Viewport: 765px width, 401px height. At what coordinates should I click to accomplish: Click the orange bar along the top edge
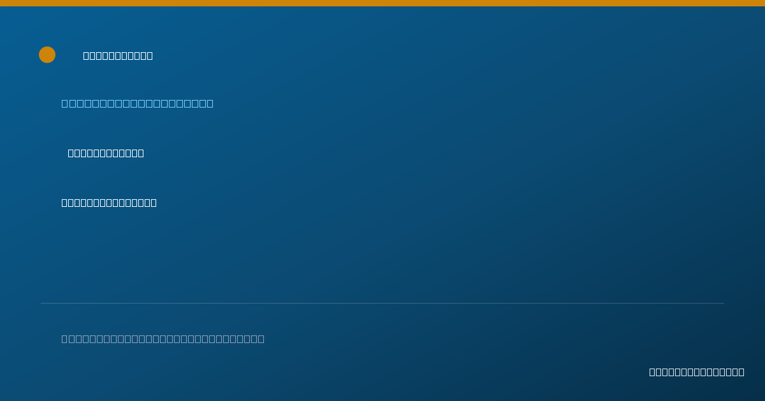(382, 3)
